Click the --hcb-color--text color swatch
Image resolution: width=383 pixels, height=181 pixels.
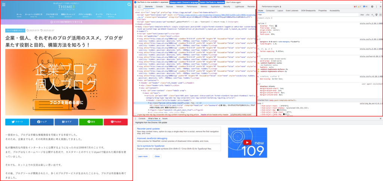[280, 105]
